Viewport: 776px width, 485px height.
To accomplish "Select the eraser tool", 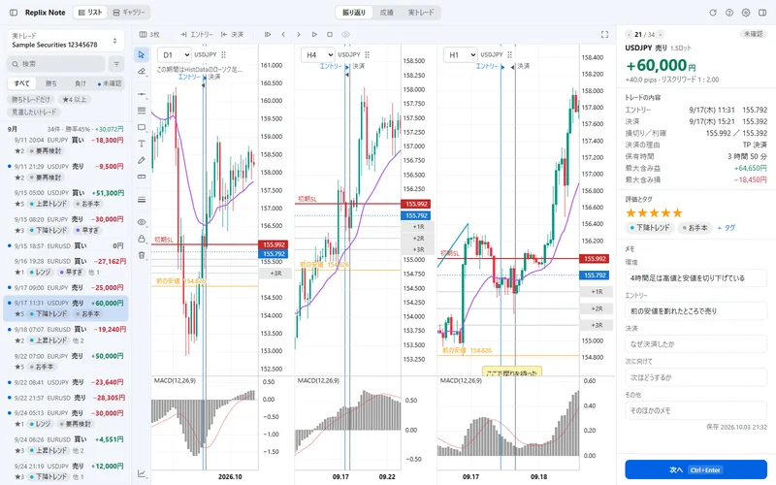I will point(142,71).
